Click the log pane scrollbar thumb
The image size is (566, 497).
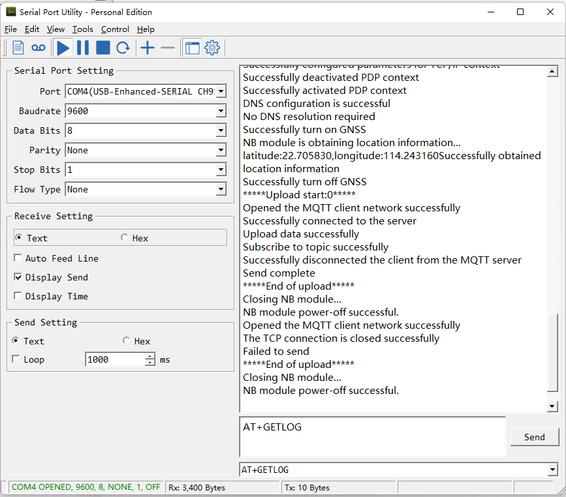[552, 352]
